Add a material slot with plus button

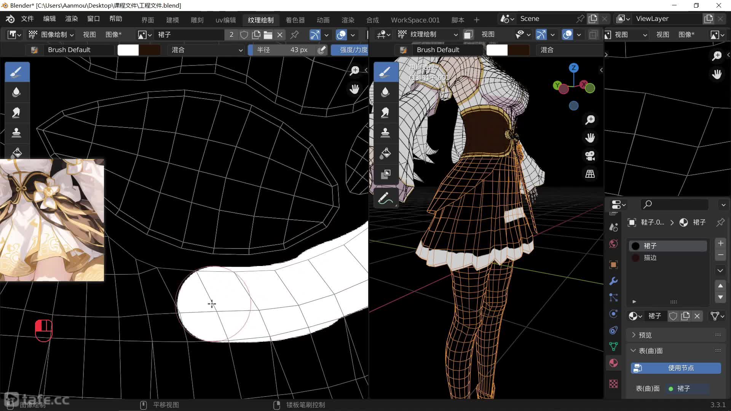720,243
